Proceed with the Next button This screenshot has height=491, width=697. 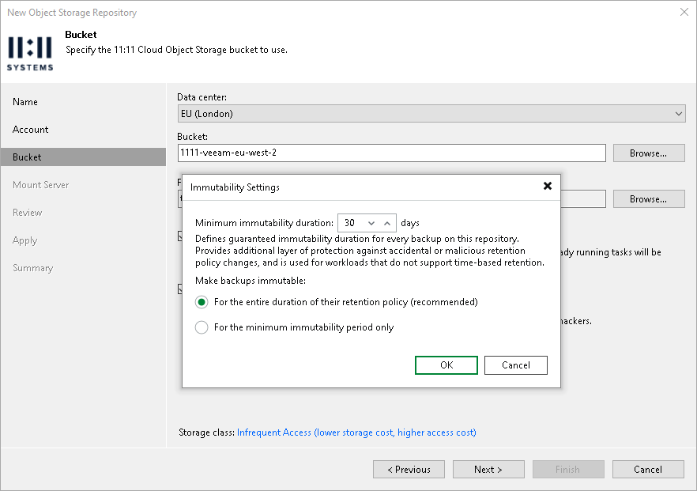pos(488,469)
